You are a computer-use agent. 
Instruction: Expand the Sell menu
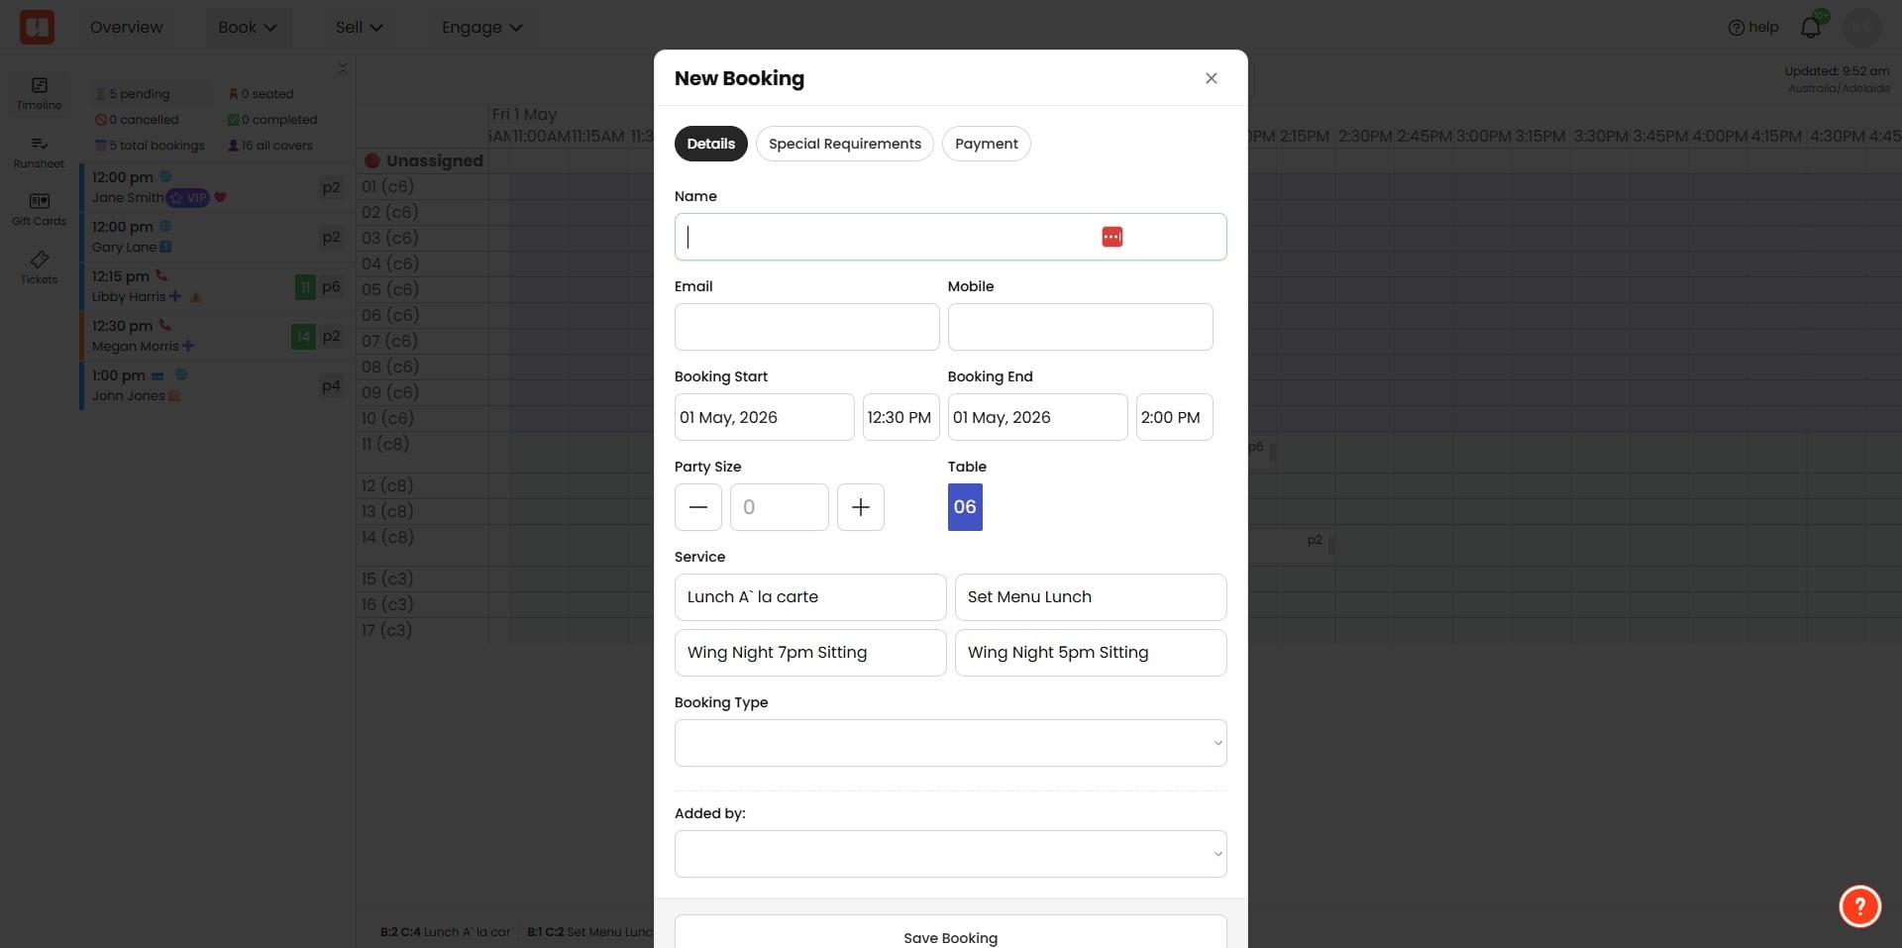click(x=359, y=27)
